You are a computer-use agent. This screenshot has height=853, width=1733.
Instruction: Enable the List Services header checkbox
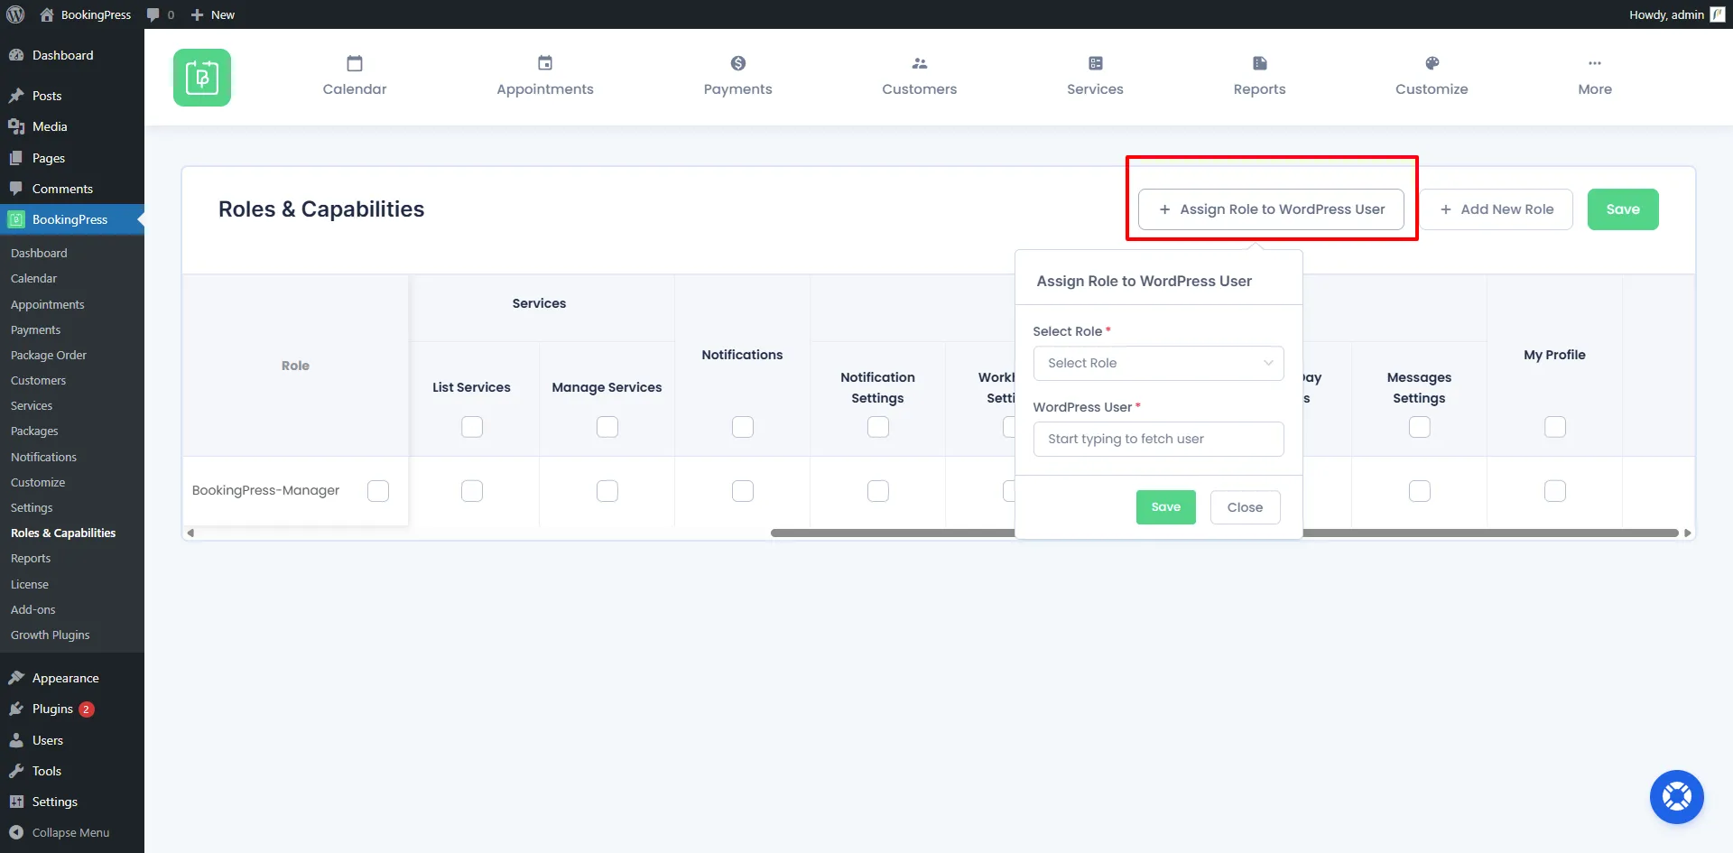click(x=472, y=427)
